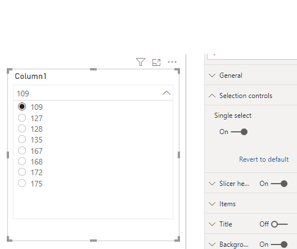297x249 pixels.
Task: Turn off Single select toggle
Action: (239, 132)
